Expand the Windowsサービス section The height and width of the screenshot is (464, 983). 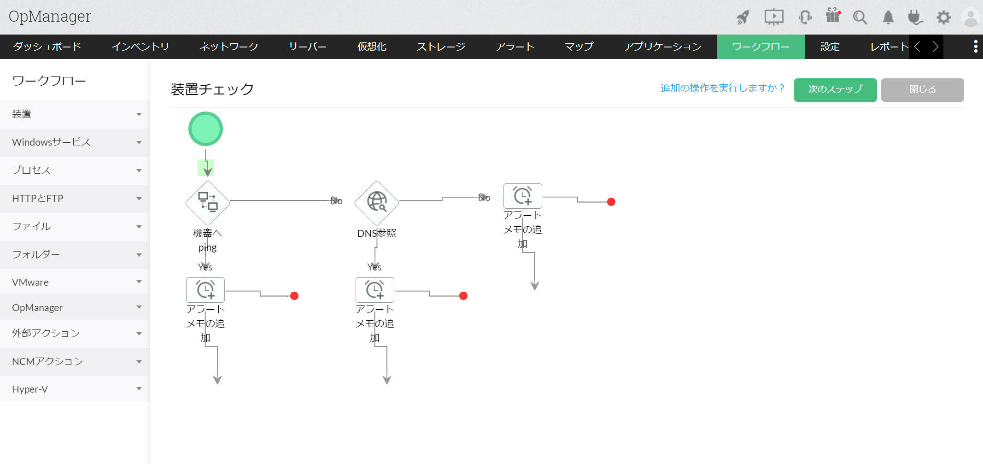point(75,142)
